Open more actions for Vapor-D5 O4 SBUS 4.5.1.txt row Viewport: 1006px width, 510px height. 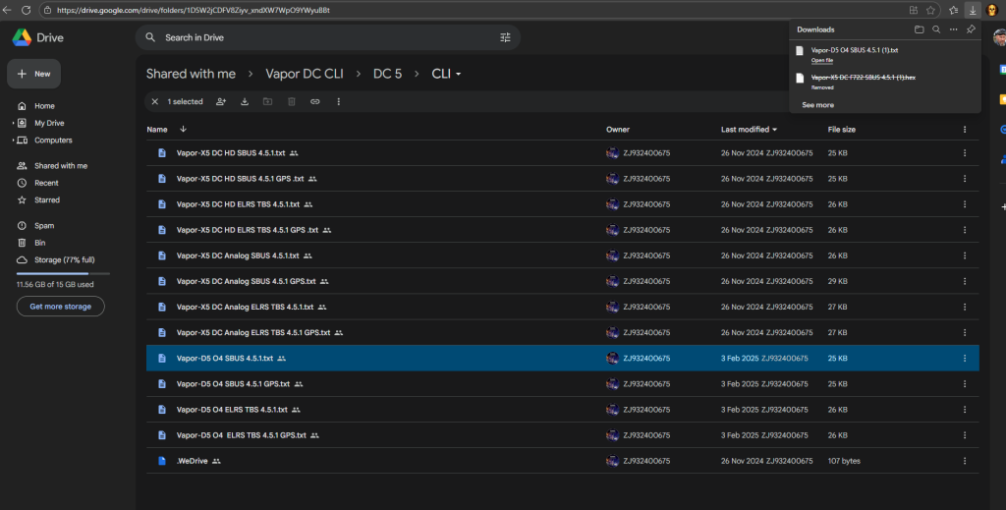click(x=965, y=358)
